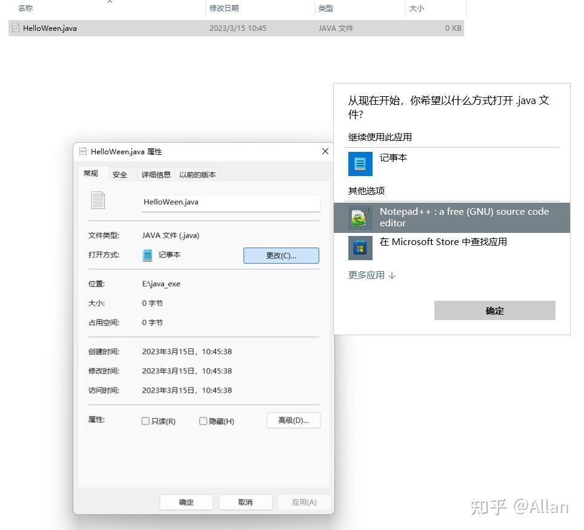Open the 详细信息 tab
Screen dimensions: 584x530
click(156, 174)
